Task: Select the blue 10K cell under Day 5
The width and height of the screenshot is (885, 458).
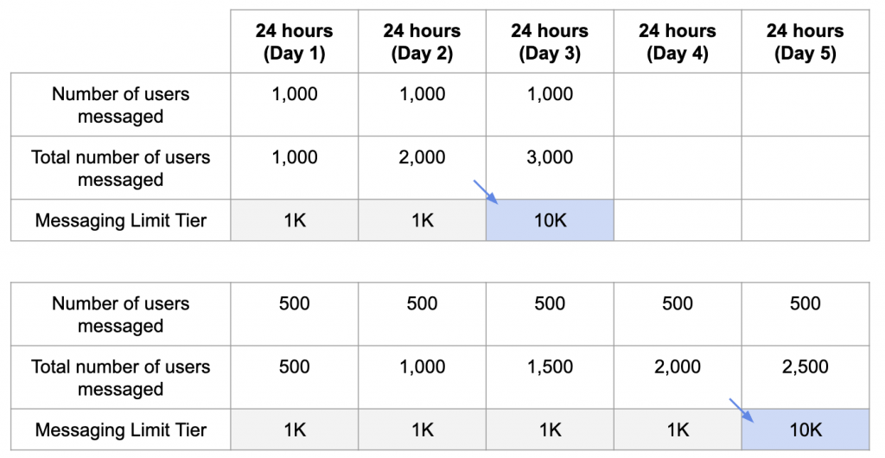Action: pos(805,429)
